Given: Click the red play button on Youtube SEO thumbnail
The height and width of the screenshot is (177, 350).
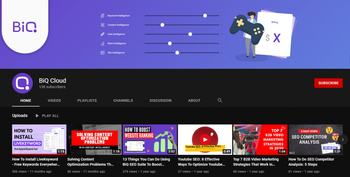Looking at the screenshot, I should (205, 140).
